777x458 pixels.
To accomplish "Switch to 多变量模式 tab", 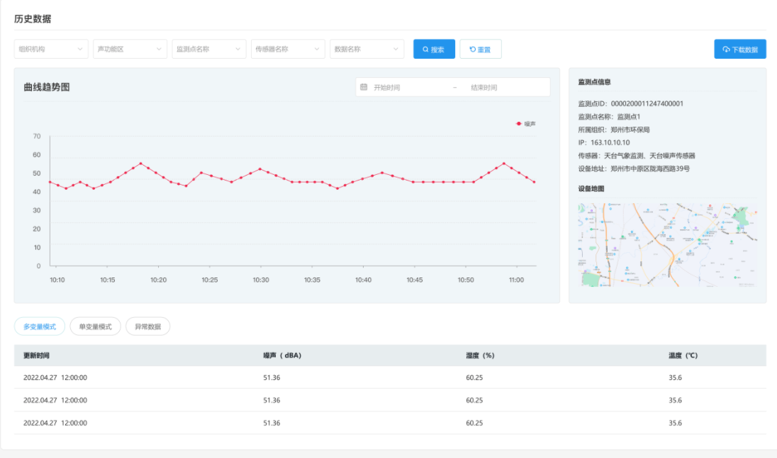I will [40, 326].
